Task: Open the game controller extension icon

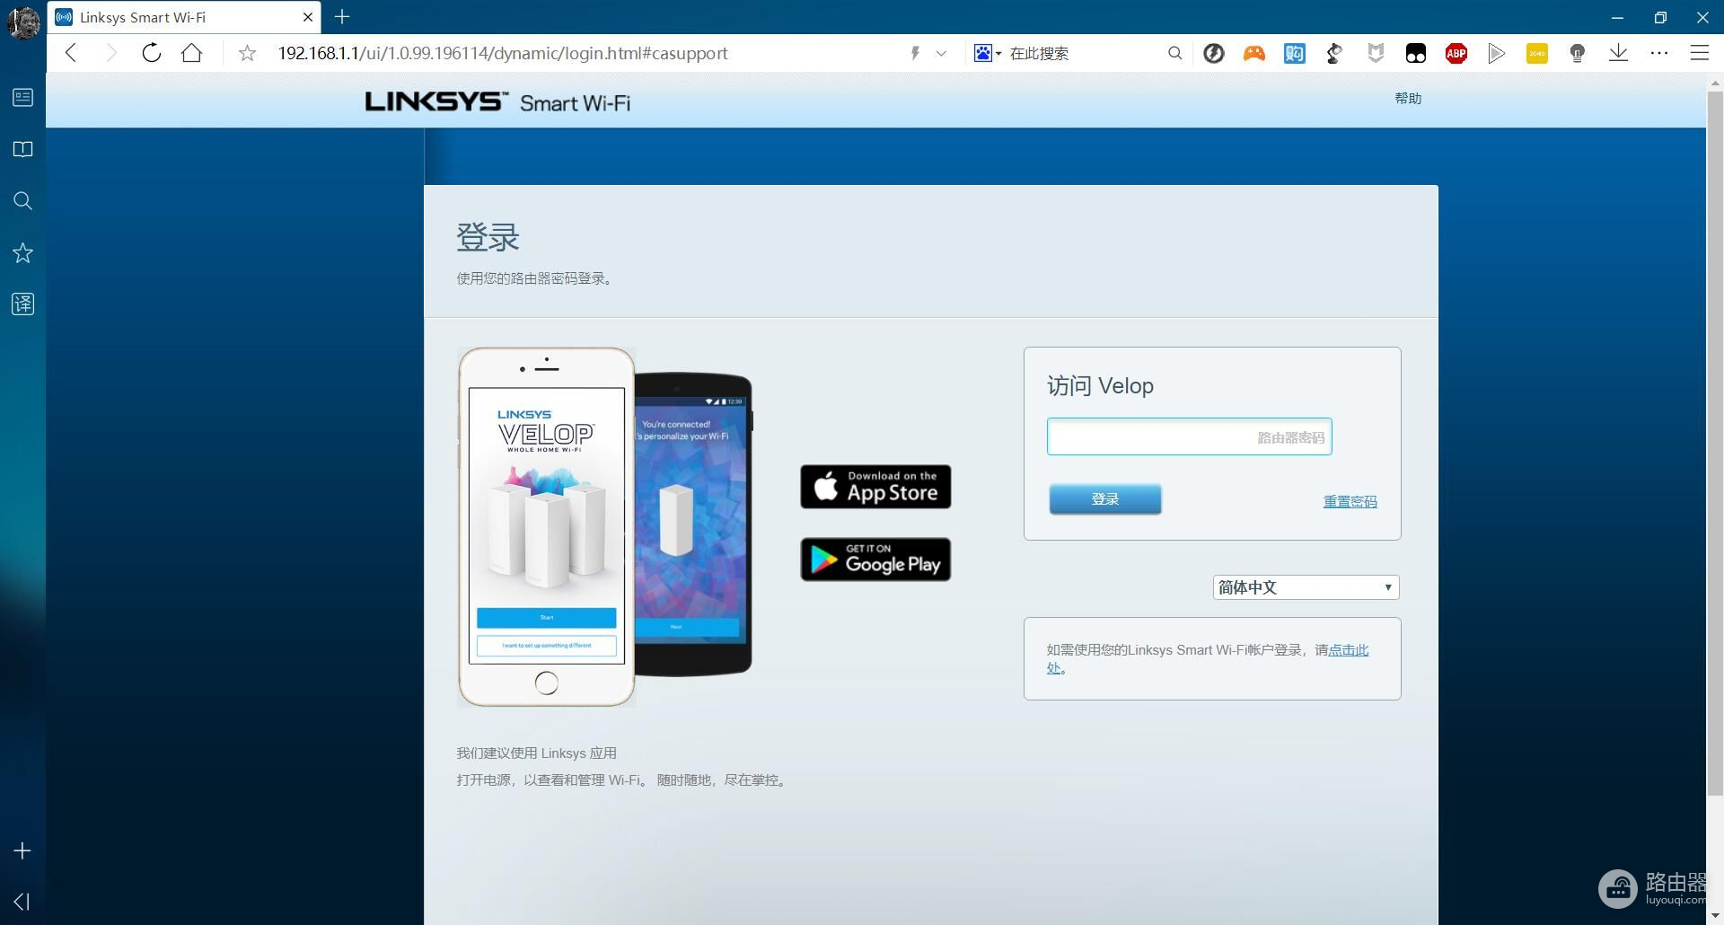Action: pyautogui.click(x=1253, y=53)
